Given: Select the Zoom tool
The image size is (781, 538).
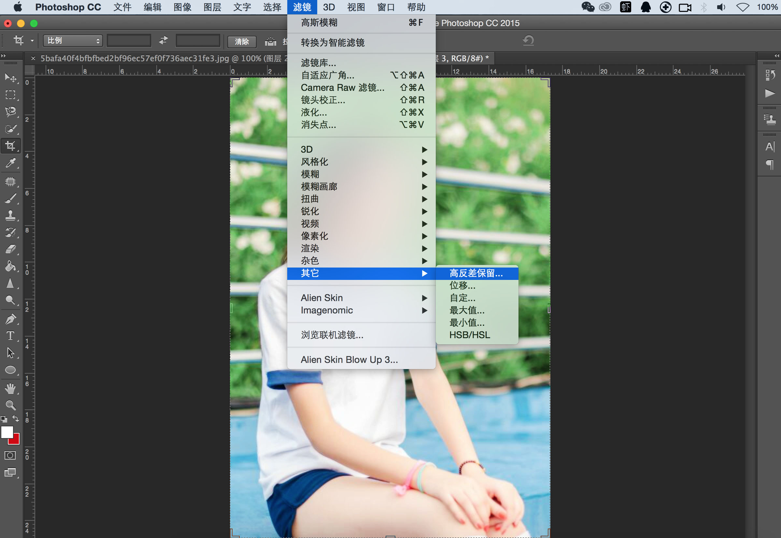Looking at the screenshot, I should click(10, 405).
